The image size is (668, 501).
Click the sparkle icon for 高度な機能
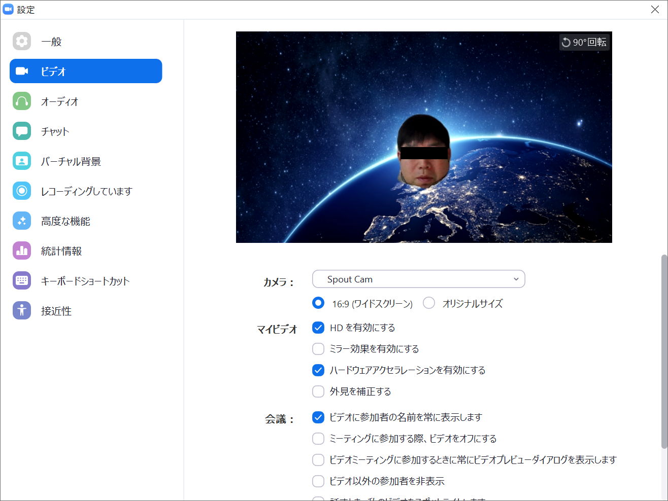pos(22,221)
